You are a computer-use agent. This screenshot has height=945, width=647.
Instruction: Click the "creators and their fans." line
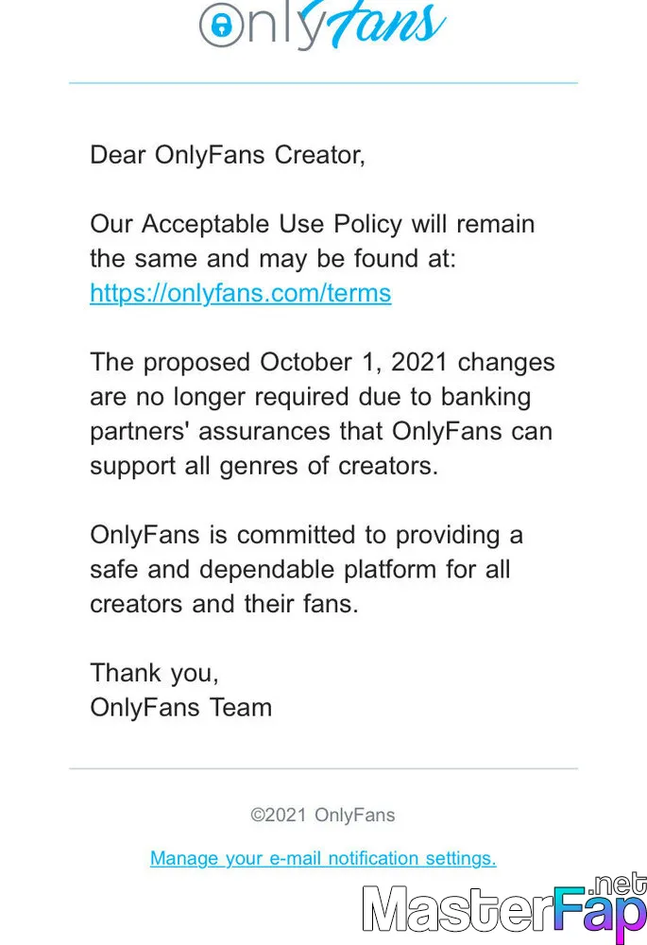click(224, 604)
